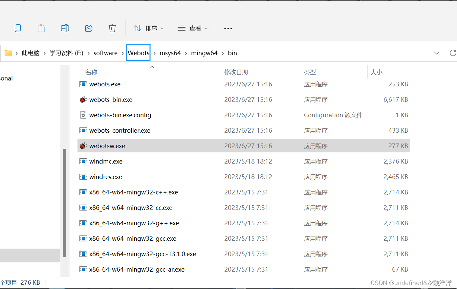The width and height of the screenshot is (457, 289).
Task: Click the Delete trash can icon
Action: (x=112, y=28)
